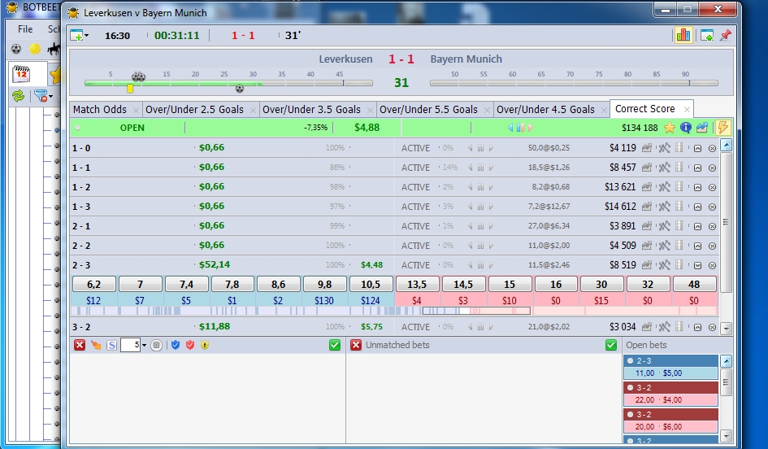Click the 48 price button

pyautogui.click(x=694, y=285)
